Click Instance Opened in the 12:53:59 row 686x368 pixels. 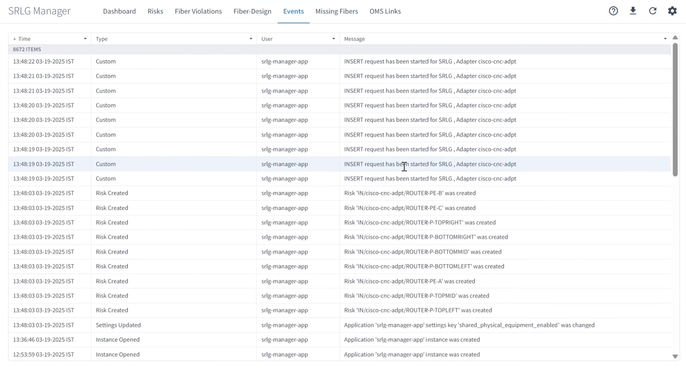pos(118,354)
